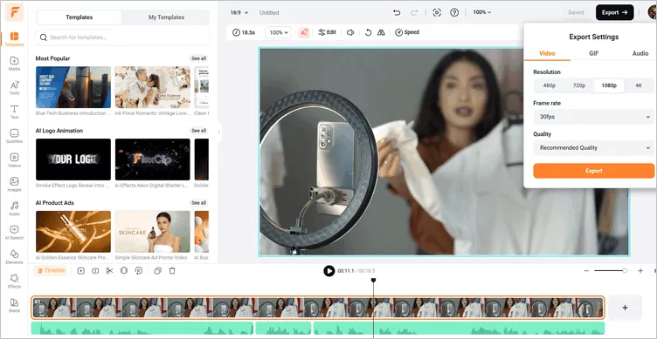
Task: Click the rotate icon in clip toolbar
Action: [x=368, y=32]
